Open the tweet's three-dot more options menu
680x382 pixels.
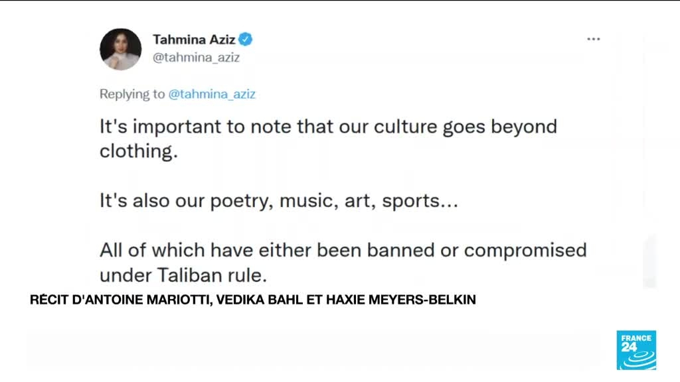coord(593,39)
